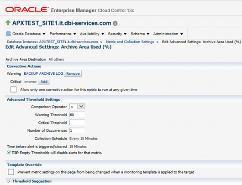Open the Security menu

[x=117, y=34]
